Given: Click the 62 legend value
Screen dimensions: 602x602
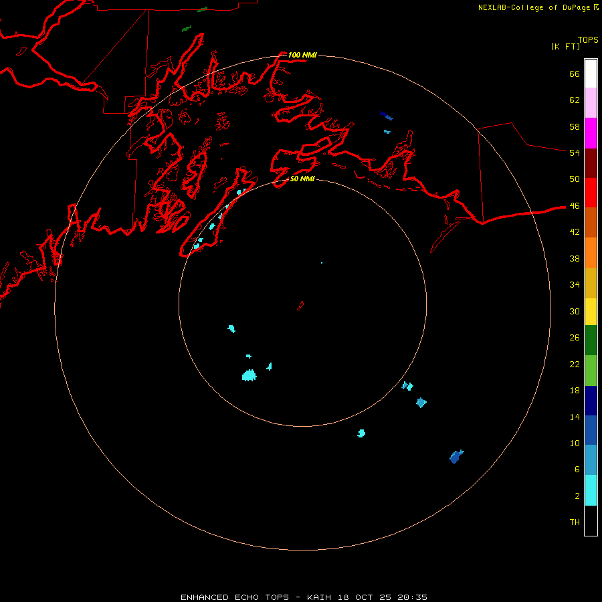Looking at the screenshot, I should coord(575,100).
